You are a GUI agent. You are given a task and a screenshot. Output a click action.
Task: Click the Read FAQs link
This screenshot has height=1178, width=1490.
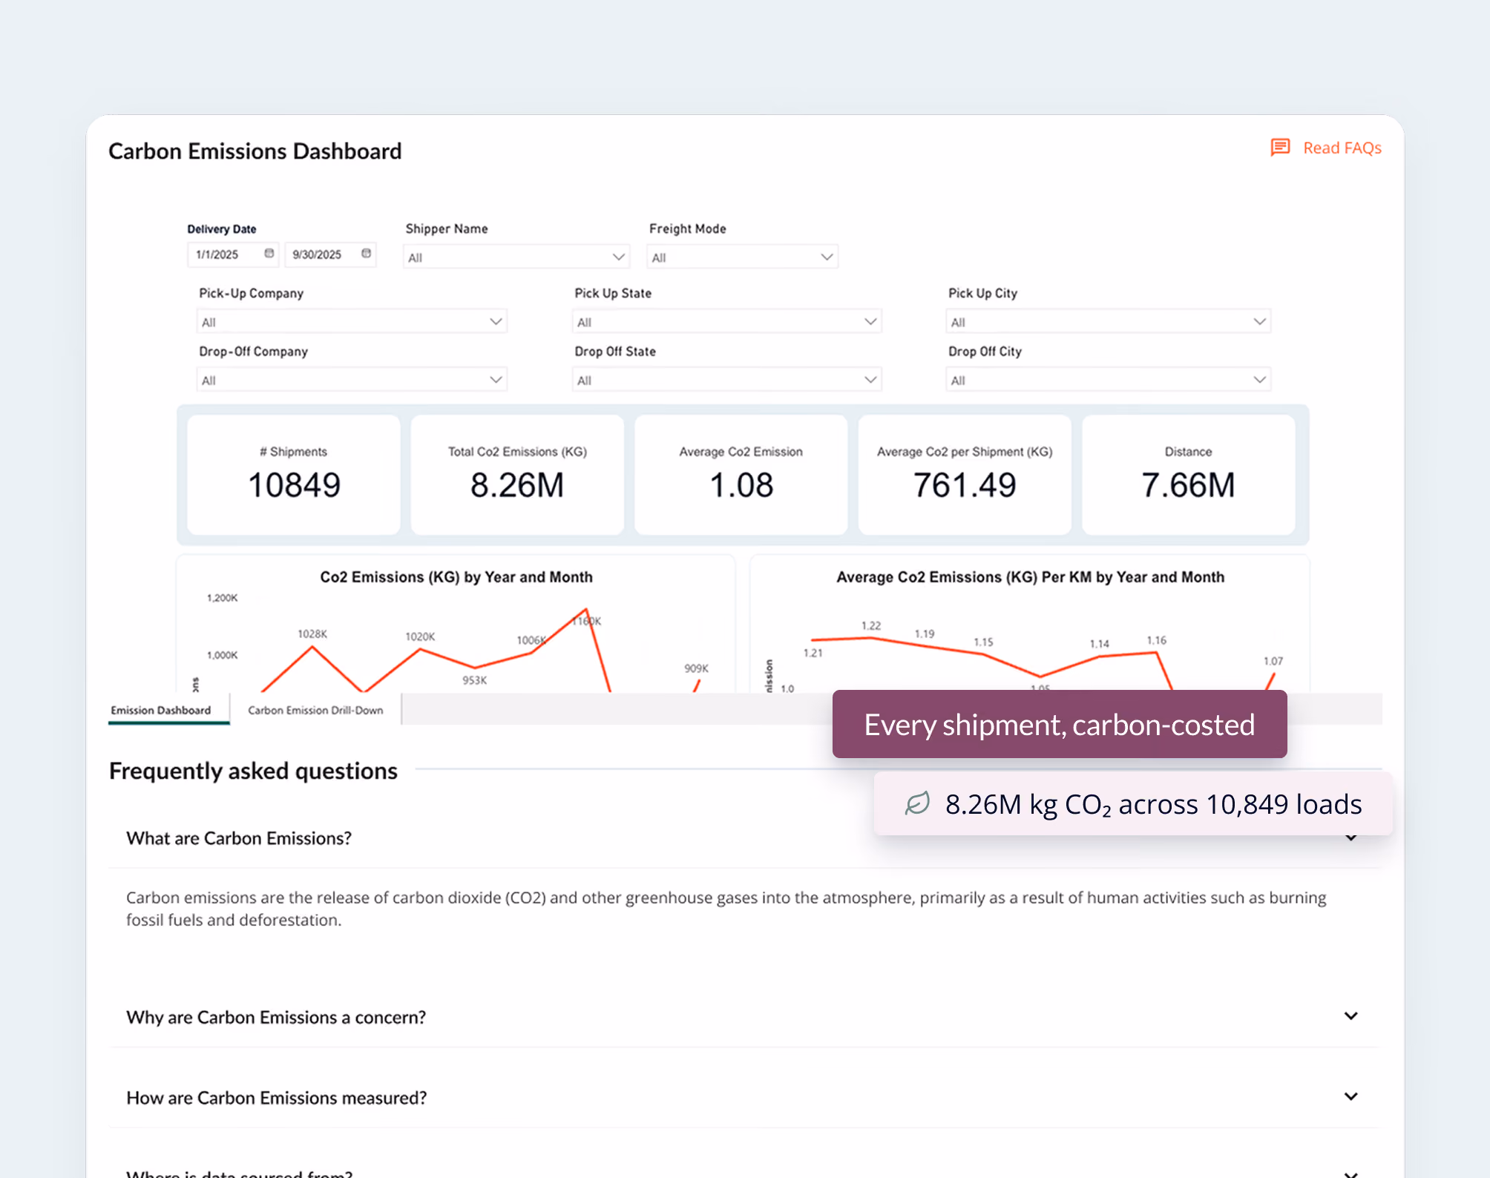coord(1342,148)
